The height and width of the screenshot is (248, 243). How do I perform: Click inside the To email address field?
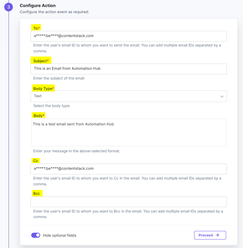click(128, 36)
